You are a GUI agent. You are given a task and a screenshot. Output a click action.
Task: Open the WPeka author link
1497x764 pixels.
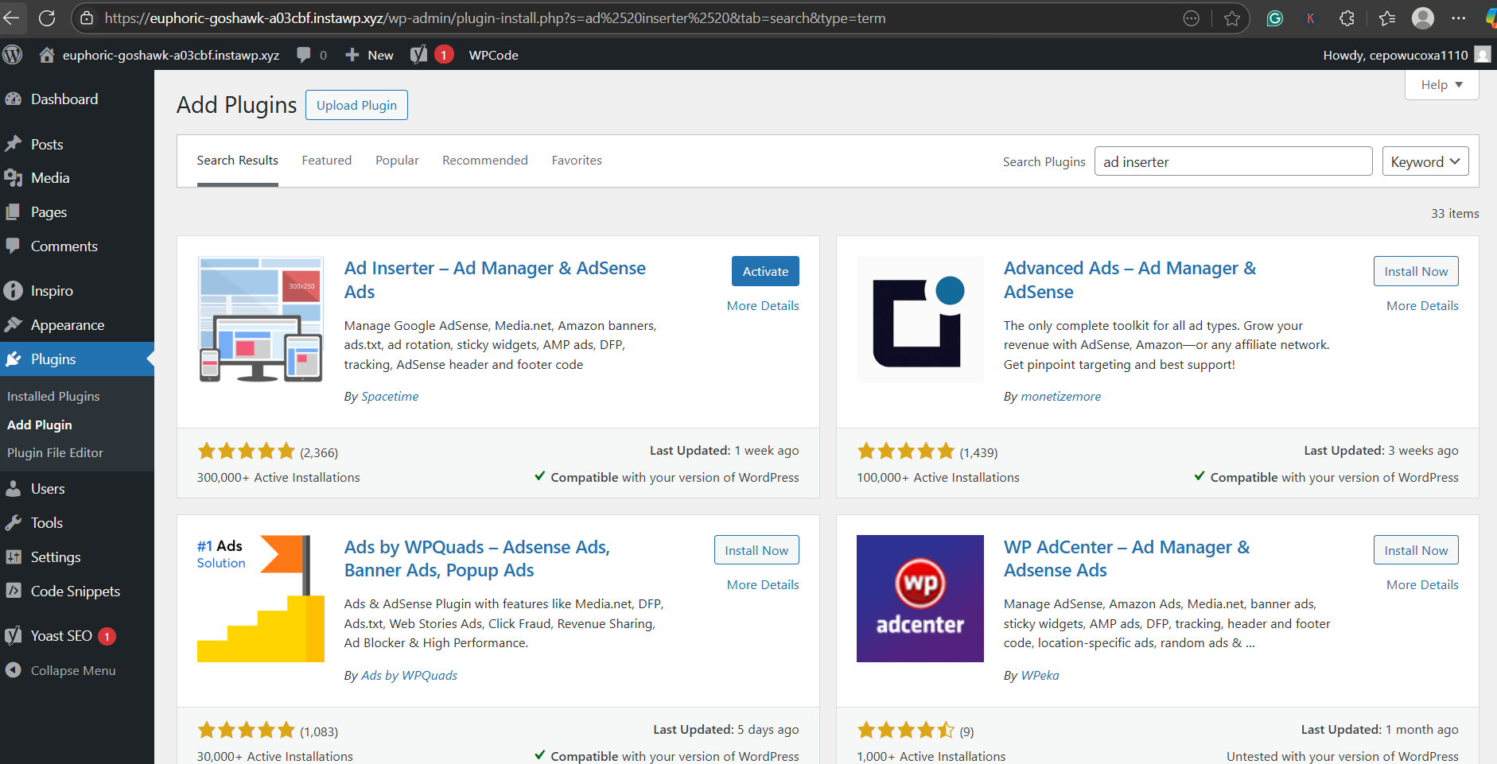point(1040,676)
